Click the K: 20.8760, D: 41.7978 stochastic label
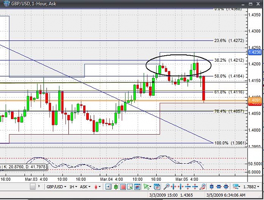Screen dimensions: 264x200 tap(24, 167)
